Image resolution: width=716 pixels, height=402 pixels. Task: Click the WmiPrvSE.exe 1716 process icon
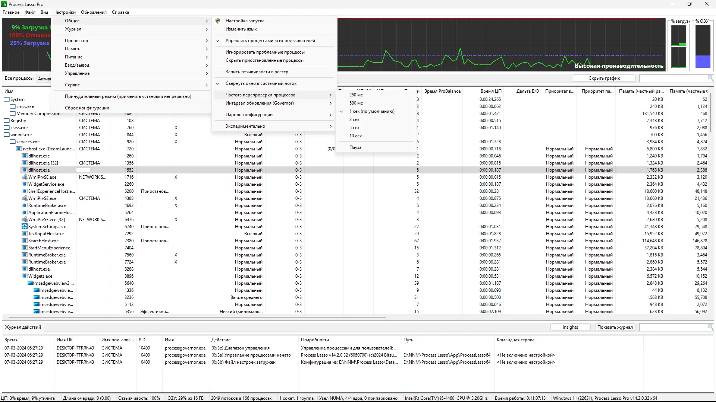pyautogui.click(x=25, y=177)
